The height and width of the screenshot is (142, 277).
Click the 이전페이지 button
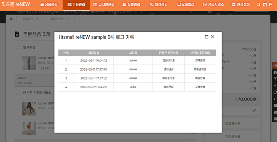click(232, 123)
